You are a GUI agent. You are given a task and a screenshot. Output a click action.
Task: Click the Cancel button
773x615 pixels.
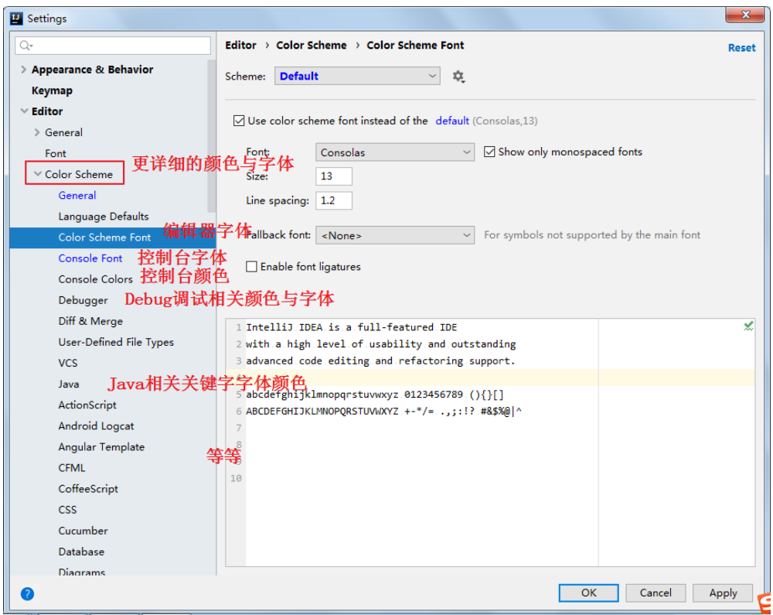tap(656, 593)
